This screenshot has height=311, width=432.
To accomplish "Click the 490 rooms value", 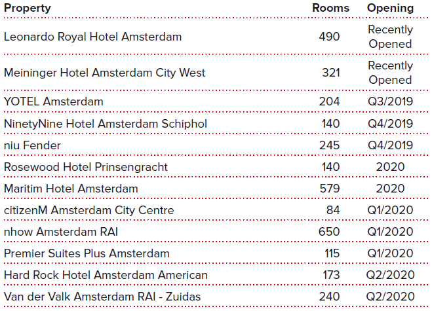I will coord(329,37).
